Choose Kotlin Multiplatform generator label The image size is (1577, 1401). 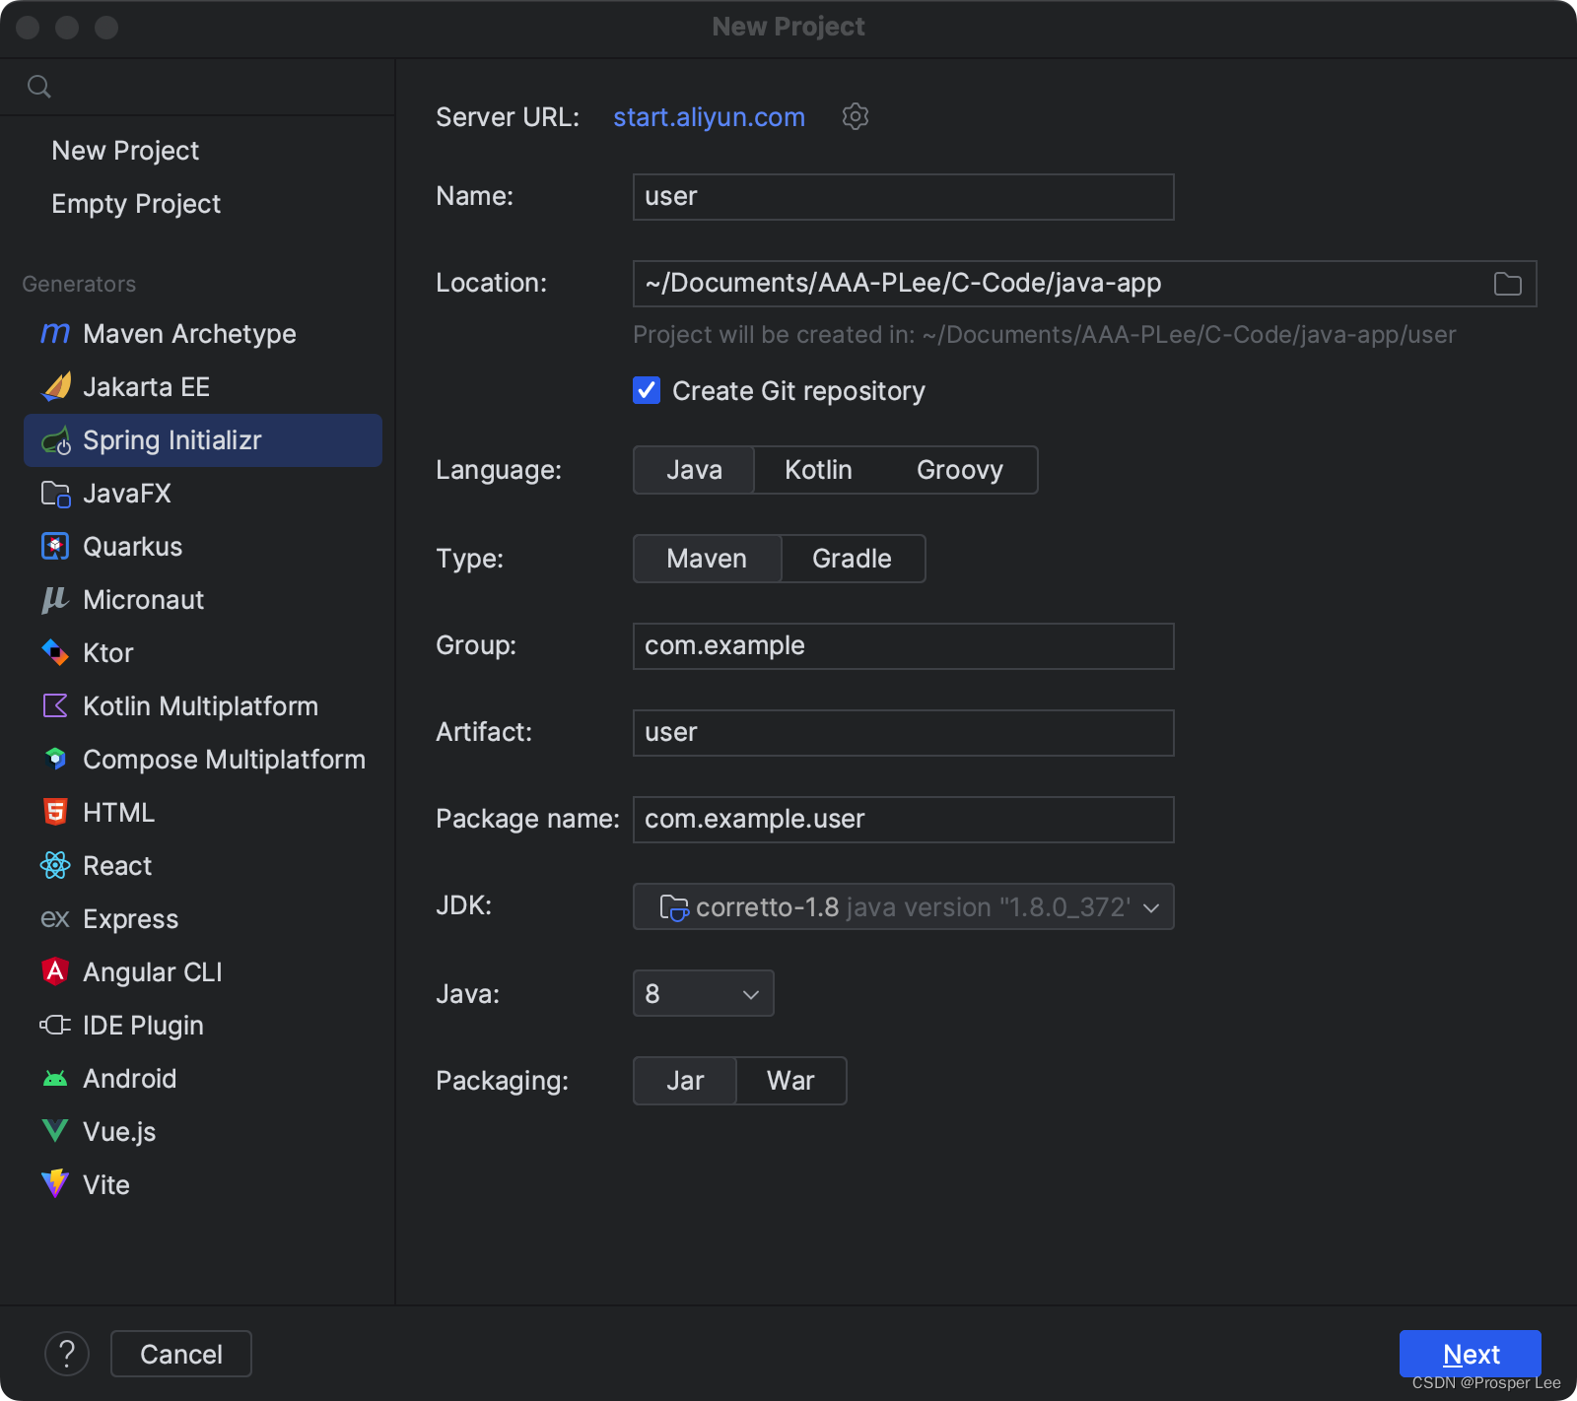(x=200, y=706)
